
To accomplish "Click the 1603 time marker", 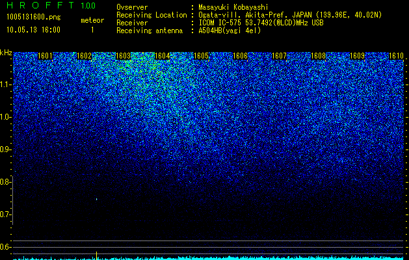I will pos(123,56).
